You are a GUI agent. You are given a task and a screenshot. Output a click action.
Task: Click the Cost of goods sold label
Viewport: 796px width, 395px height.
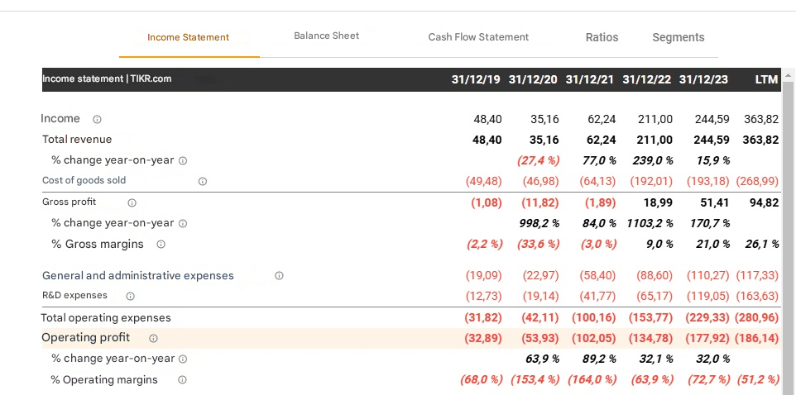point(84,180)
